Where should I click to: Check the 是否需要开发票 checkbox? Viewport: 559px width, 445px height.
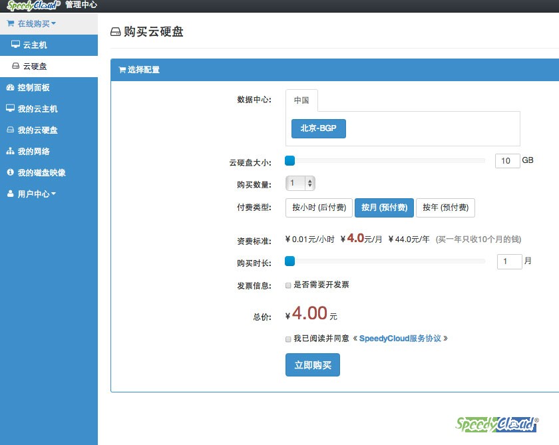(x=288, y=285)
